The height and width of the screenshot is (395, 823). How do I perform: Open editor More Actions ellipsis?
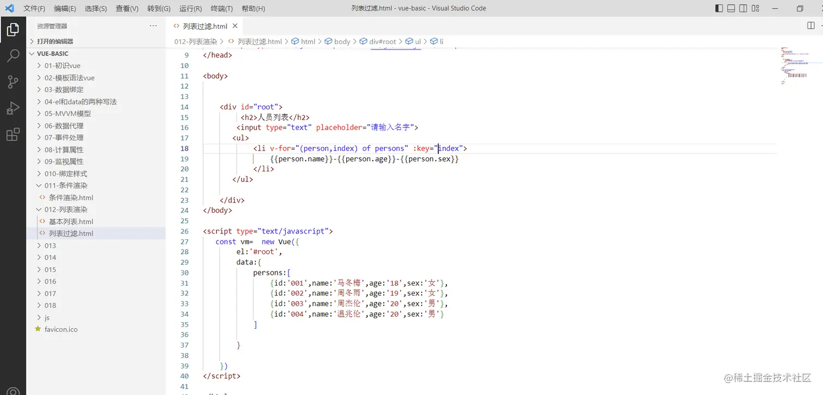tap(822, 26)
